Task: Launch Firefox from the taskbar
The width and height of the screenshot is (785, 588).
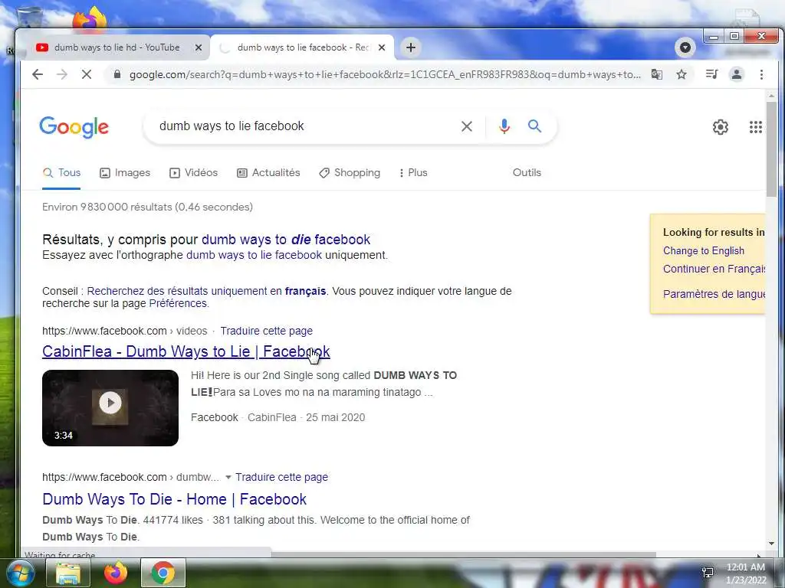Action: tap(116, 573)
